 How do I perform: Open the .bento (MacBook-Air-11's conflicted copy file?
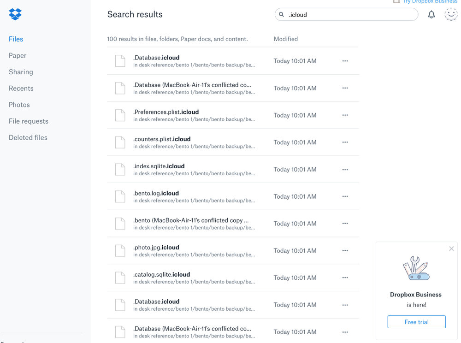[191, 220]
